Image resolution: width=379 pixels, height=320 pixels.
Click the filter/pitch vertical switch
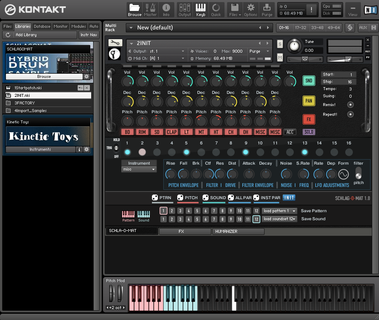click(358, 173)
